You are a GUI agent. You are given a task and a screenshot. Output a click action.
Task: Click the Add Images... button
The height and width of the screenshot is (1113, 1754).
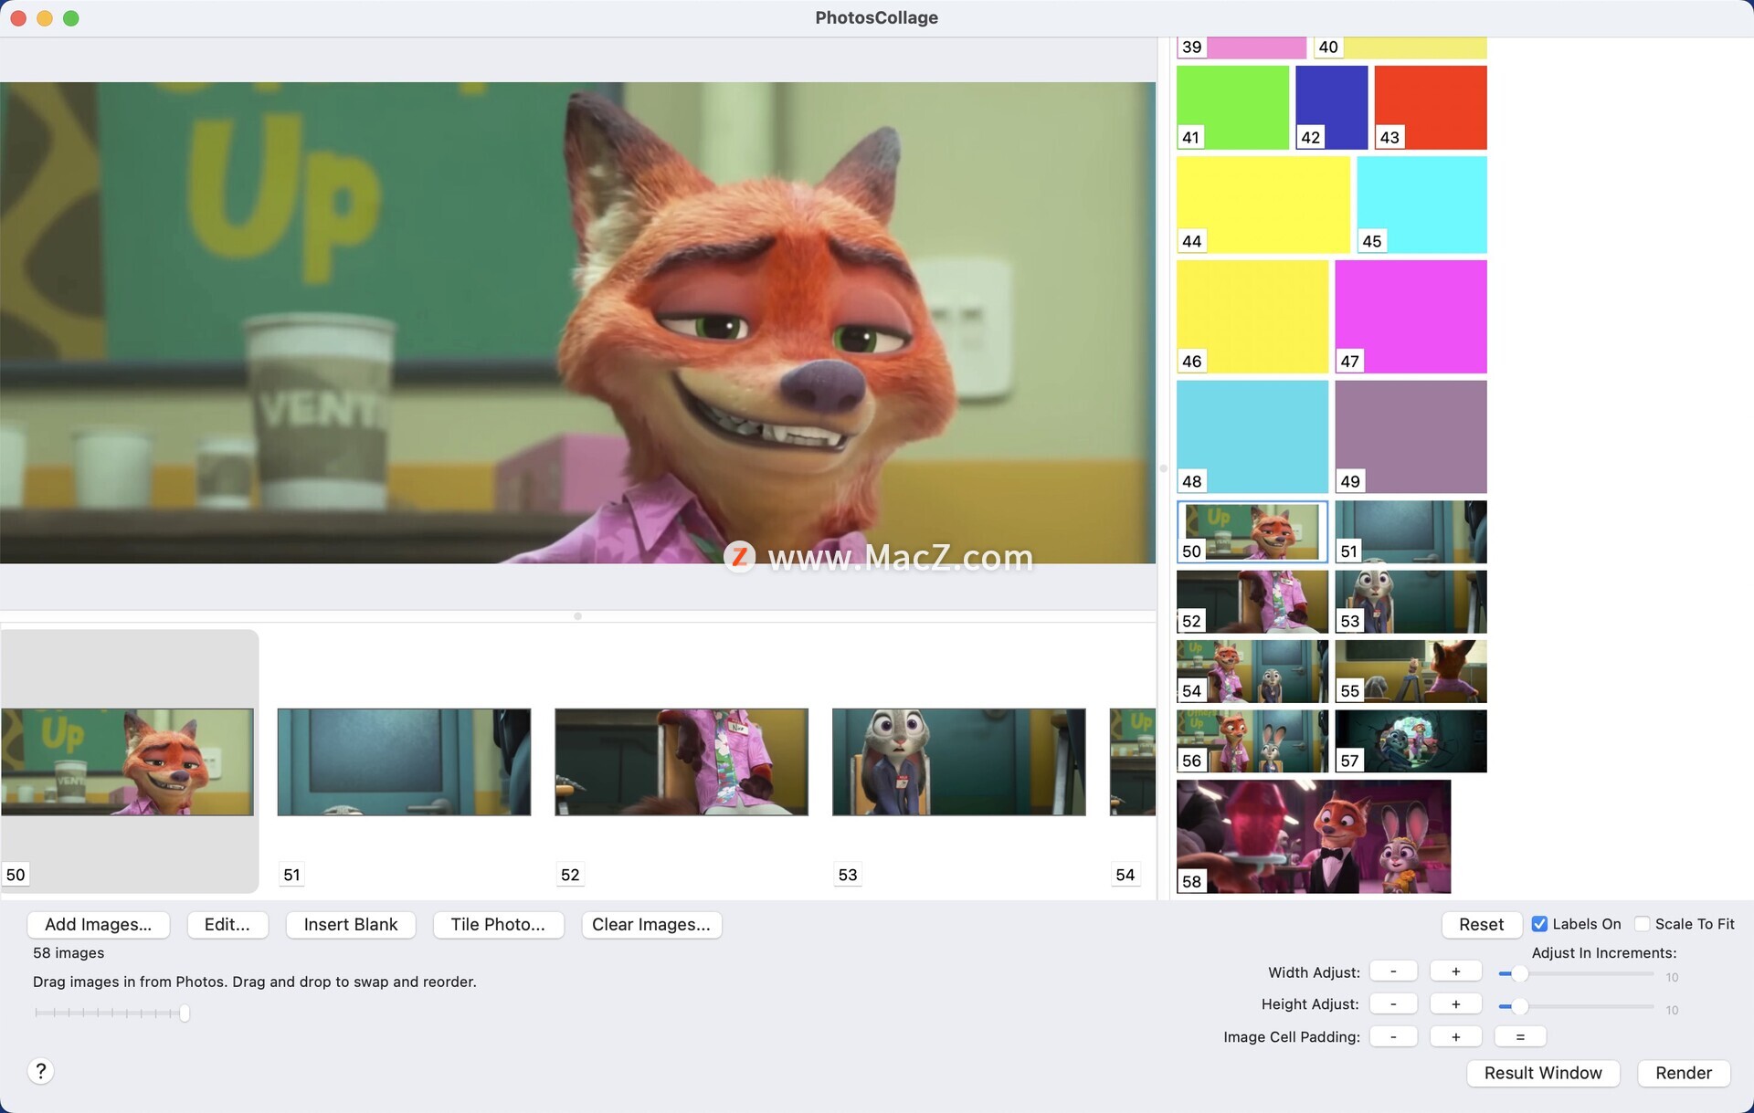(98, 924)
